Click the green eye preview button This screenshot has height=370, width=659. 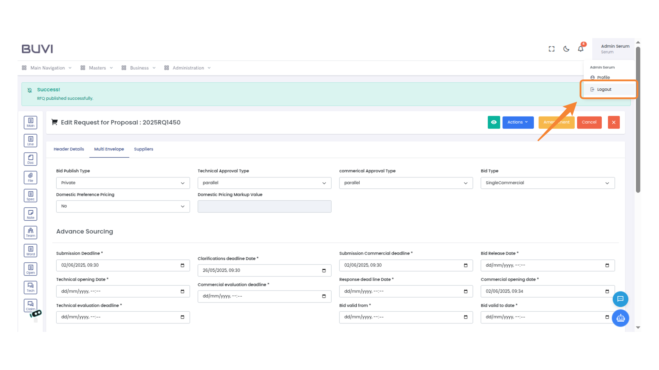494,122
